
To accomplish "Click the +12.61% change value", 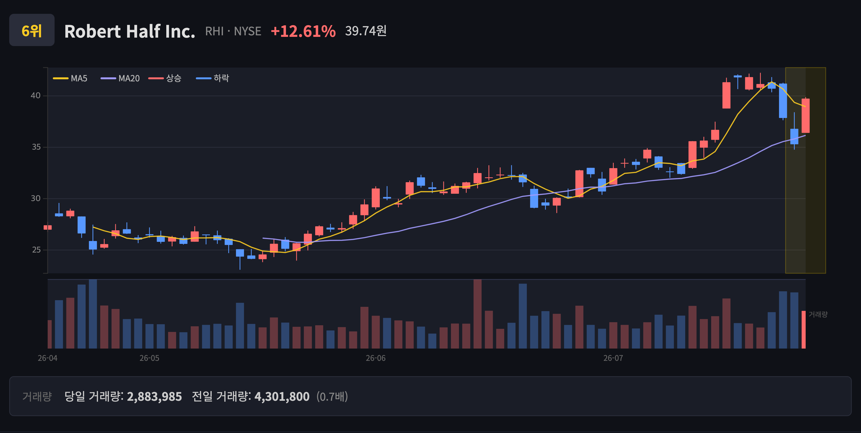I will 303,31.
